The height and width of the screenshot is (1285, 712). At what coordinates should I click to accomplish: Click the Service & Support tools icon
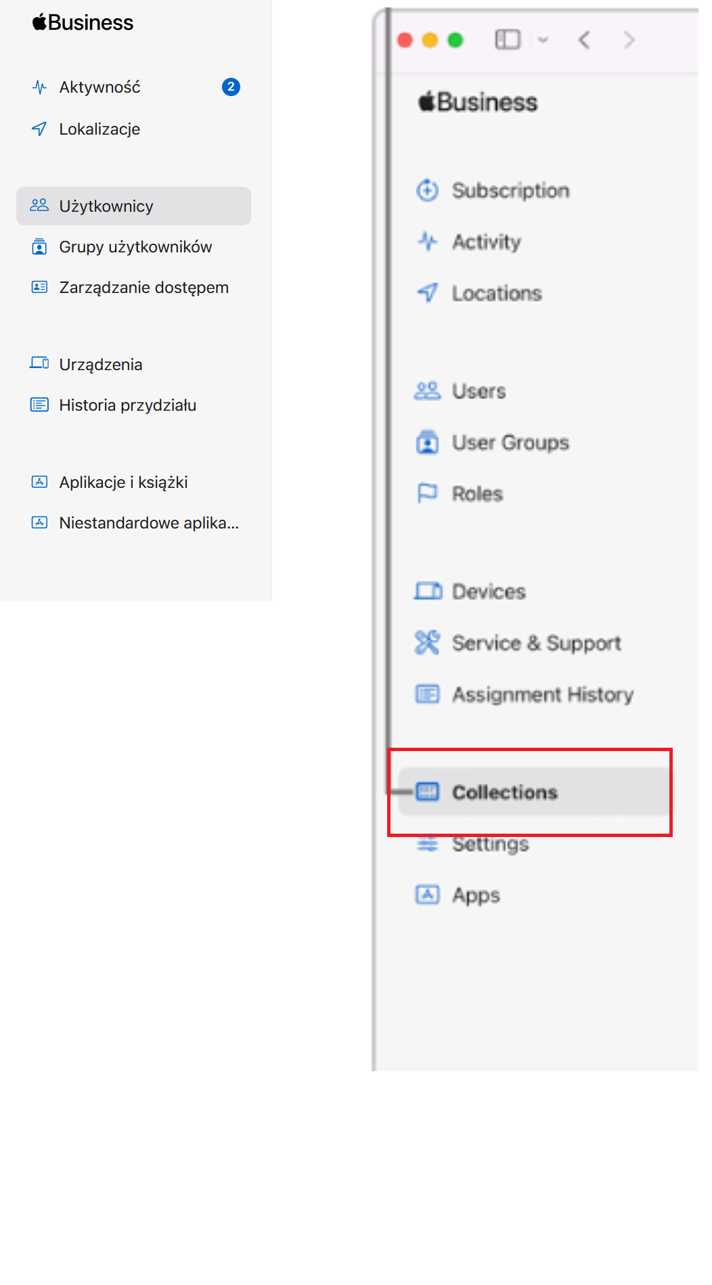427,643
